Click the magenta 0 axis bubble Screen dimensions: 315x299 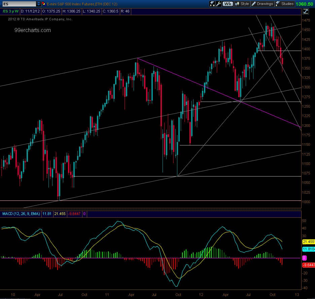[x=304, y=258]
